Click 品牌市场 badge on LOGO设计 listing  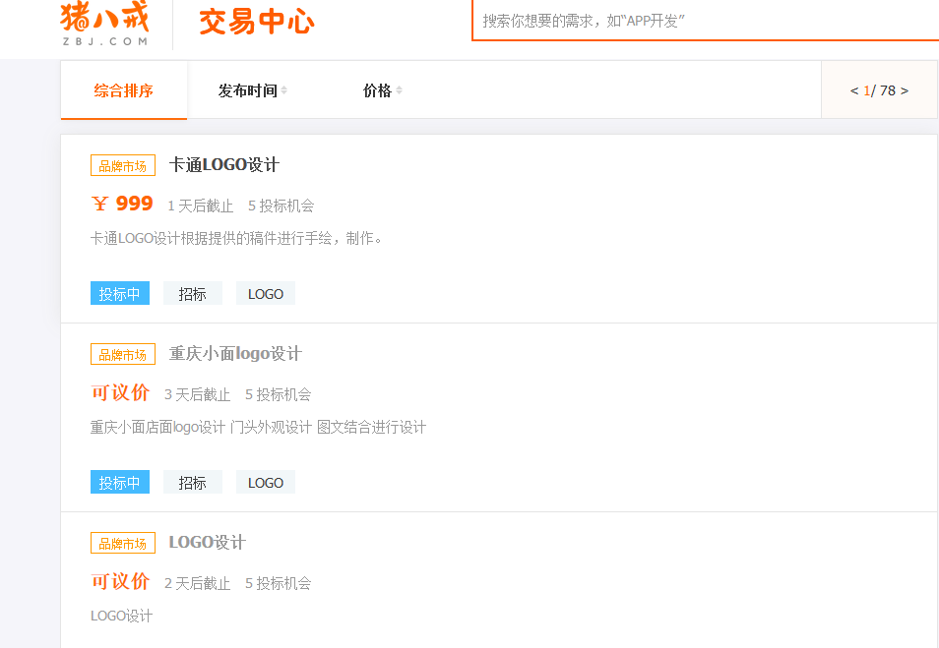(123, 544)
